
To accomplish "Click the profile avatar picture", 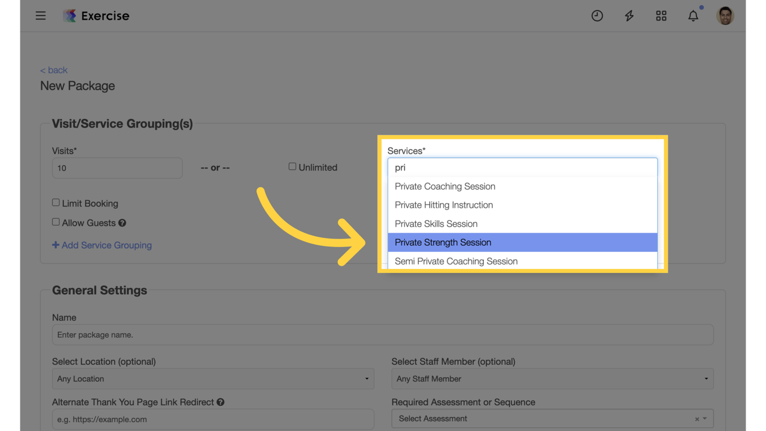I will [x=725, y=15].
